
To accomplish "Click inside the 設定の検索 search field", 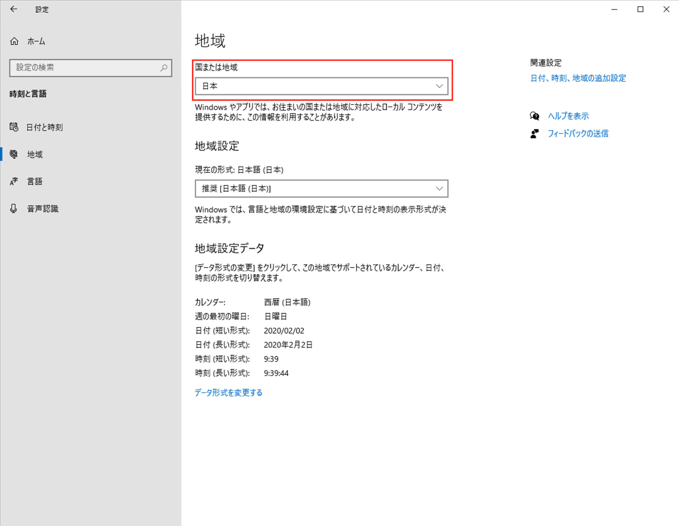I will (83, 68).
